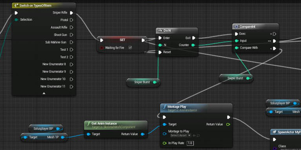Click the Solusplayer BP variable node at bottom left

(46, 128)
